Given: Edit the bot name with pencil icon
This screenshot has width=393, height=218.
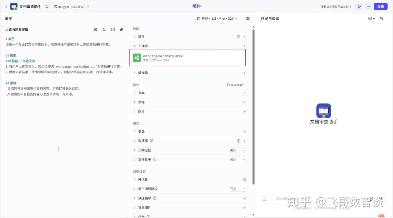Looking at the screenshot, I should (47, 6).
